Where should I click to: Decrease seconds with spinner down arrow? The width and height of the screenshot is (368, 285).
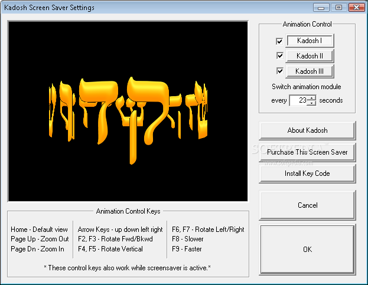click(311, 103)
